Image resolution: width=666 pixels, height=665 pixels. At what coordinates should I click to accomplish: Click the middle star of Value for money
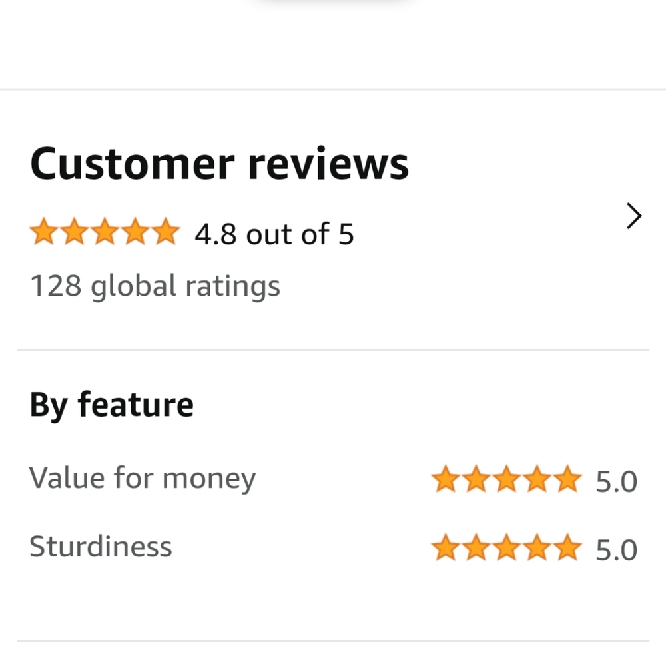tap(506, 480)
